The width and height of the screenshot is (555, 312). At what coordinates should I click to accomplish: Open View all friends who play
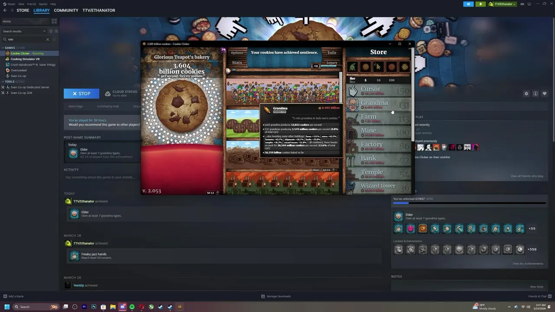[527, 176]
